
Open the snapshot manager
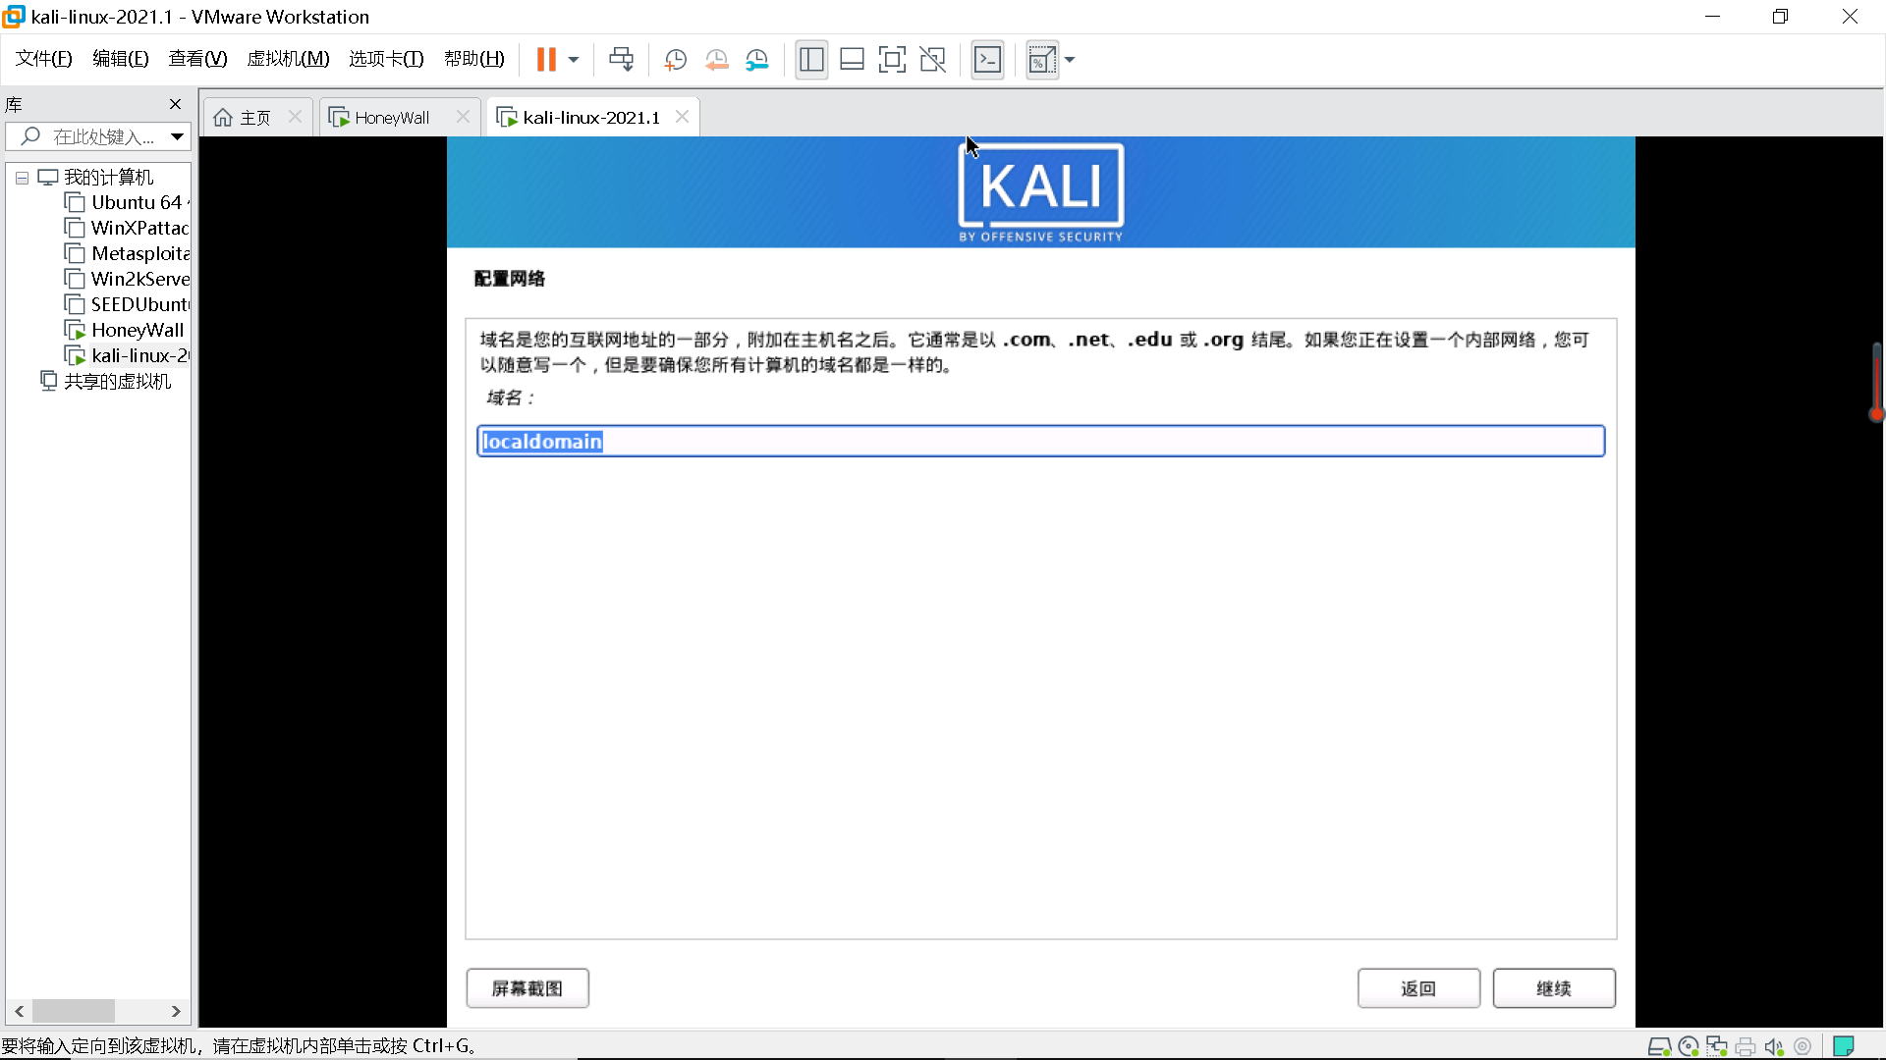(756, 60)
